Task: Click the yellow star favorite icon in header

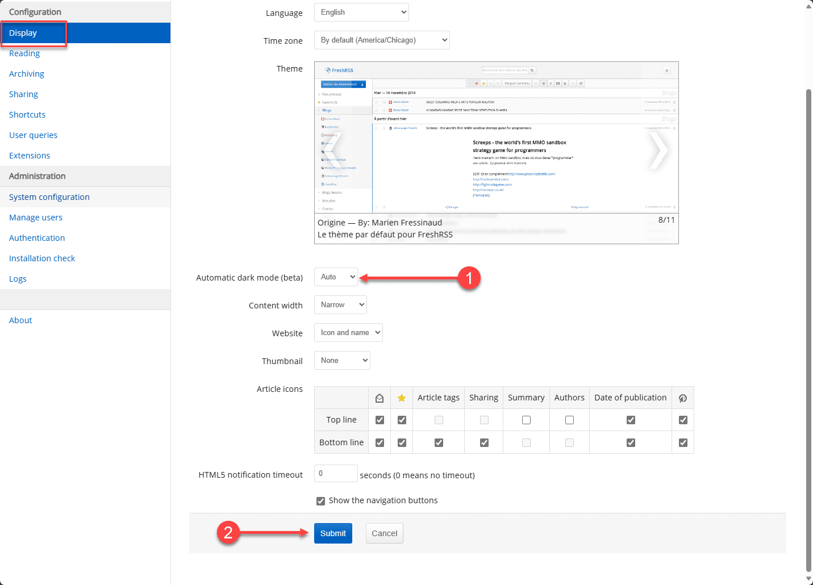Action: [402, 398]
